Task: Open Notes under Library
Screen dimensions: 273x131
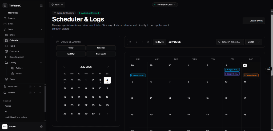Action: pyautogui.click(x=18, y=74)
